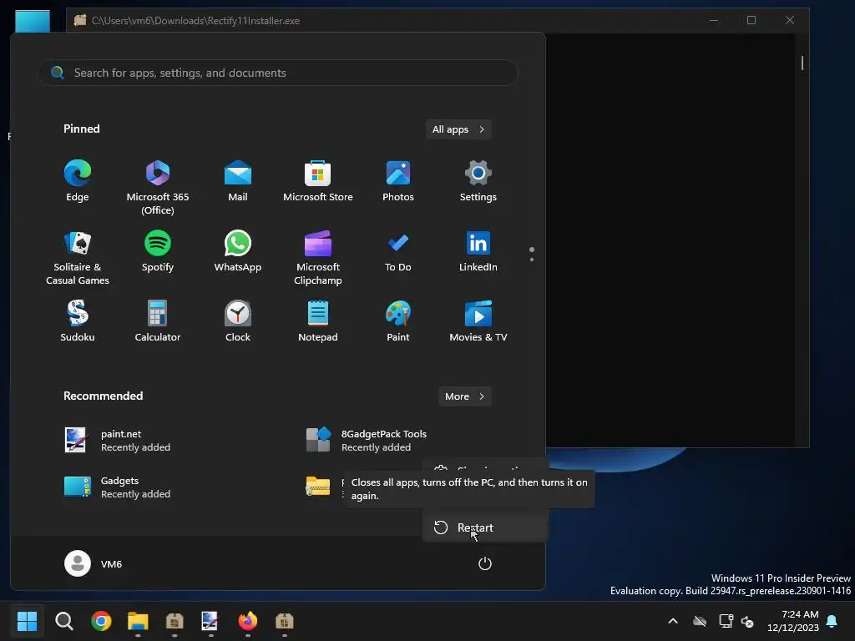Open File Explorer from taskbar
This screenshot has width=855, height=641.
click(138, 621)
